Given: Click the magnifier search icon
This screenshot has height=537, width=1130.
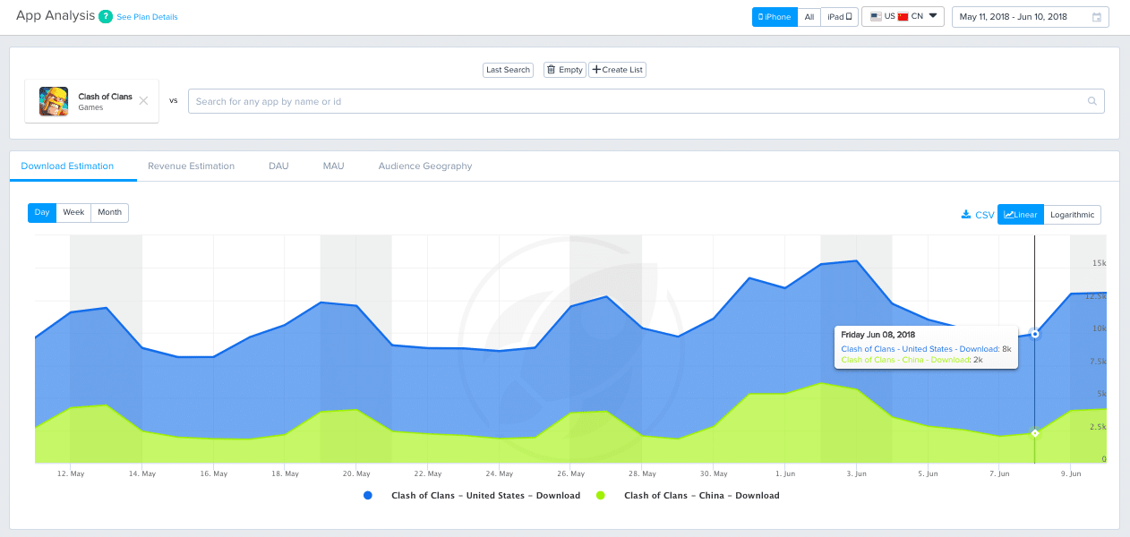Looking at the screenshot, I should 1092,101.
